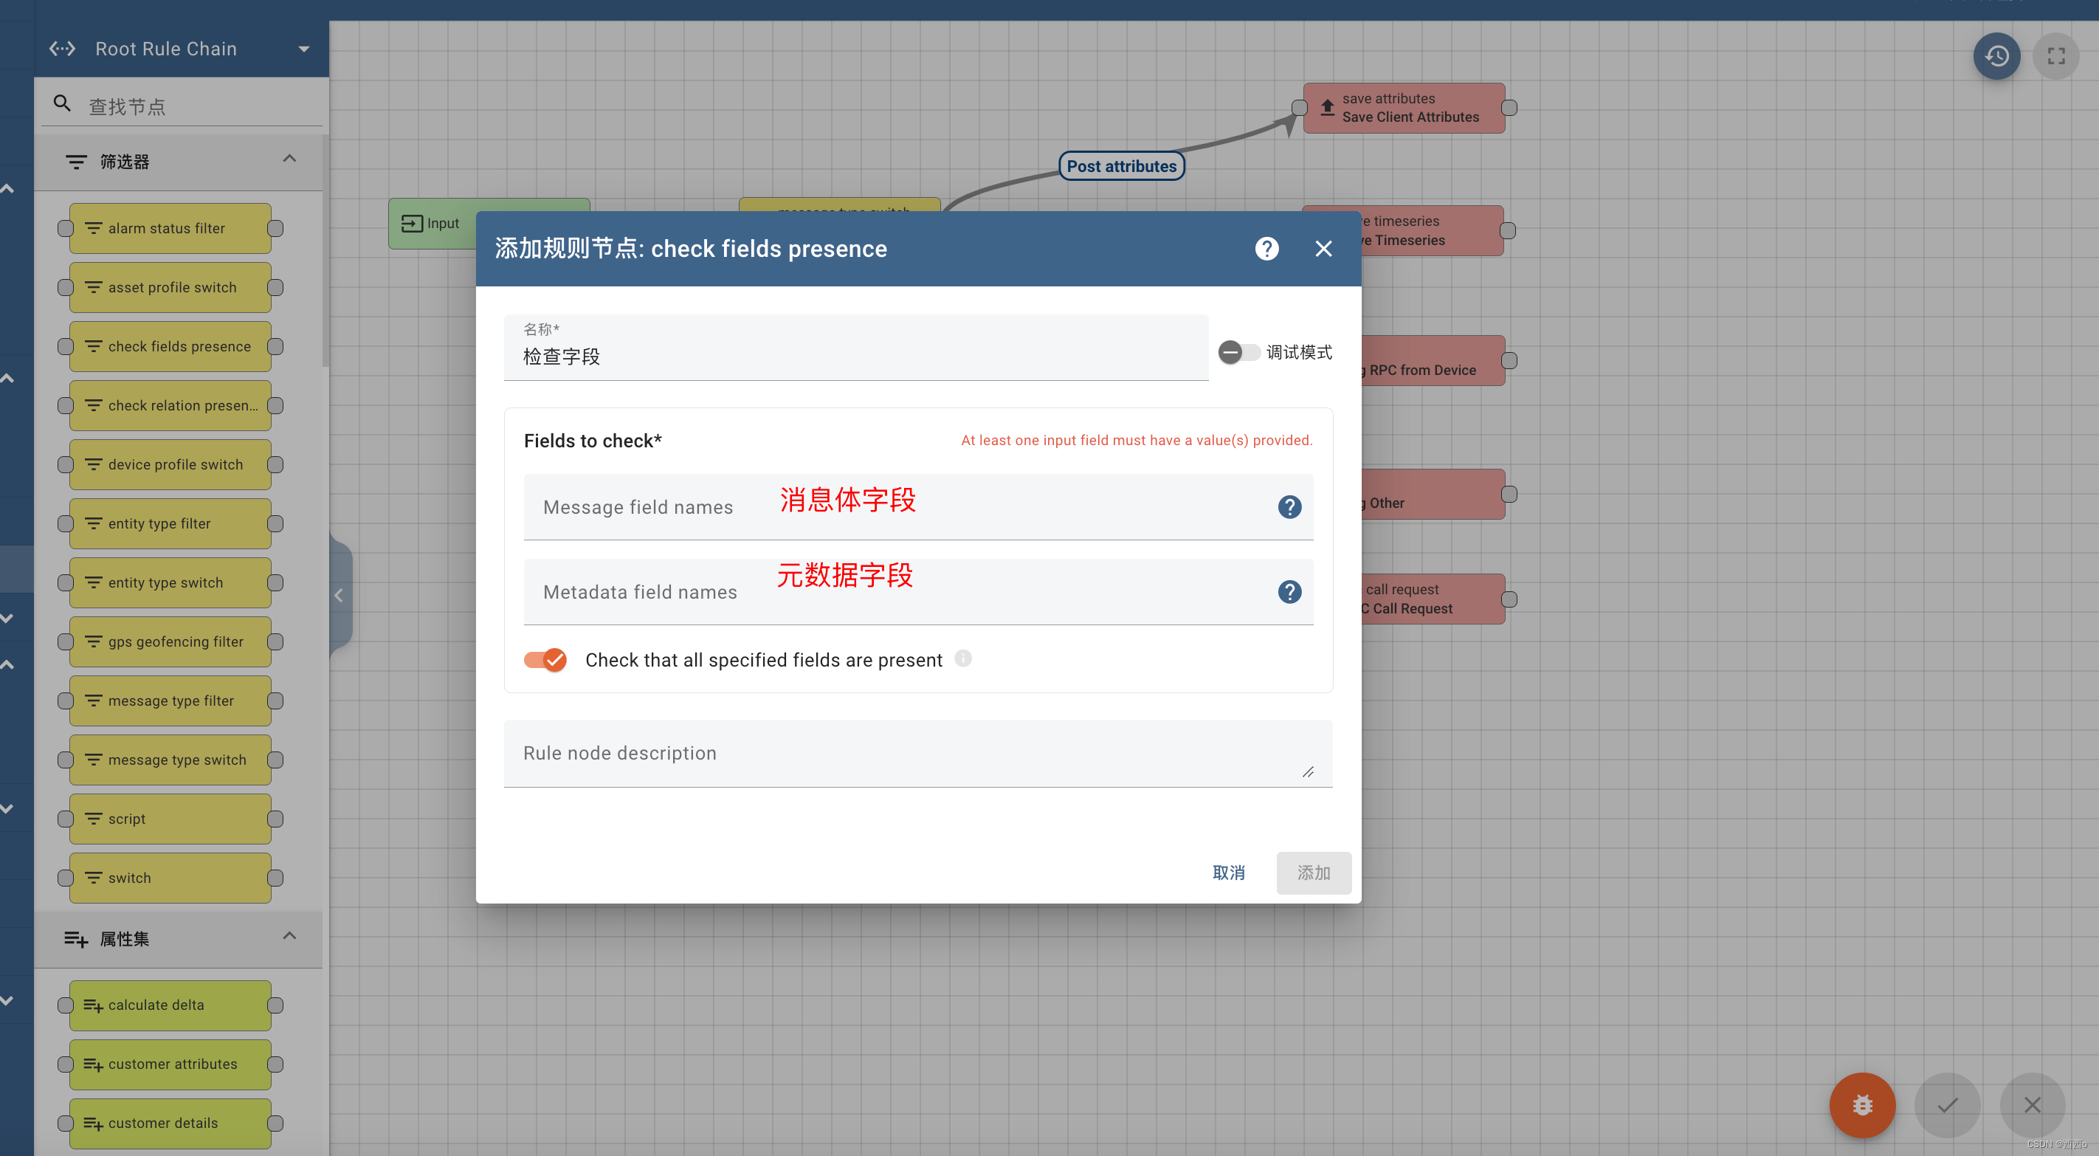The height and width of the screenshot is (1156, 2099).
Task: Collapse the 属性集 enrichment section
Action: click(x=289, y=936)
